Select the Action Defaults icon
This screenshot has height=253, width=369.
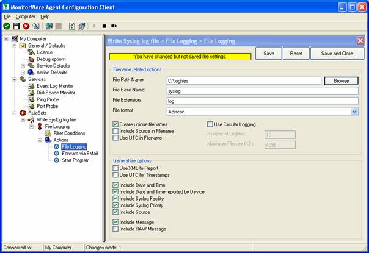[31, 73]
